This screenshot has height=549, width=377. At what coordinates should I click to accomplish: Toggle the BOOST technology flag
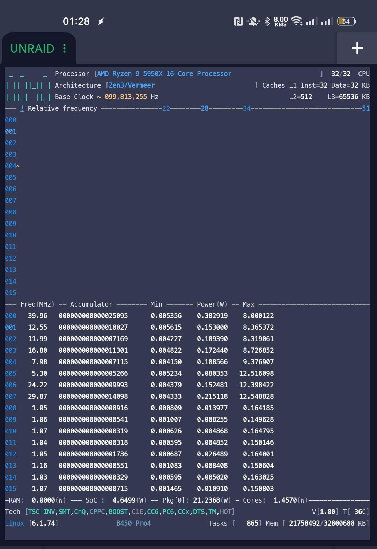(118, 512)
